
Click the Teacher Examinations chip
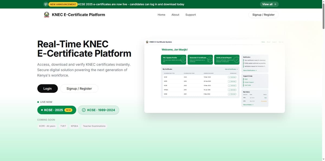(94, 126)
